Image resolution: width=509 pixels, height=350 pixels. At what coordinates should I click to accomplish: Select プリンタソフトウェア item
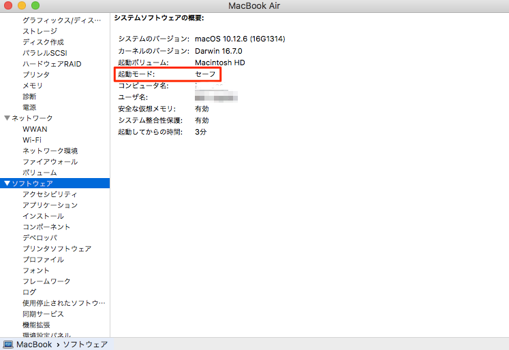pyautogui.click(x=57, y=249)
